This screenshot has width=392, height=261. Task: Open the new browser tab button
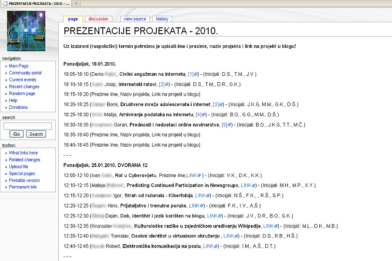point(76,3)
